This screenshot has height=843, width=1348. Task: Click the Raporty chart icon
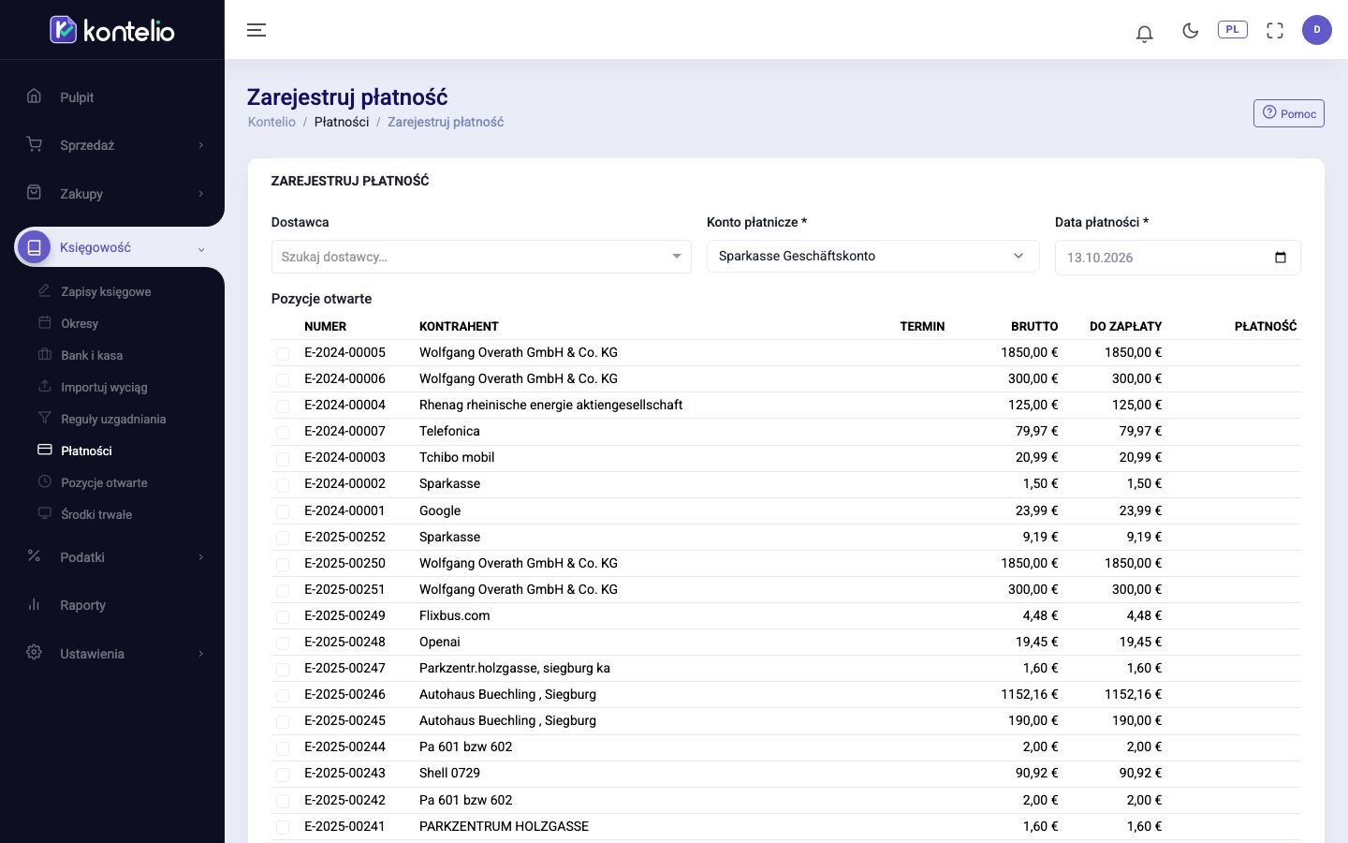point(34,604)
